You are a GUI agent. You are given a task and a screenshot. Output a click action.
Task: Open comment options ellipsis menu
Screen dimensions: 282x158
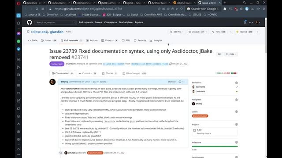pos(184,82)
